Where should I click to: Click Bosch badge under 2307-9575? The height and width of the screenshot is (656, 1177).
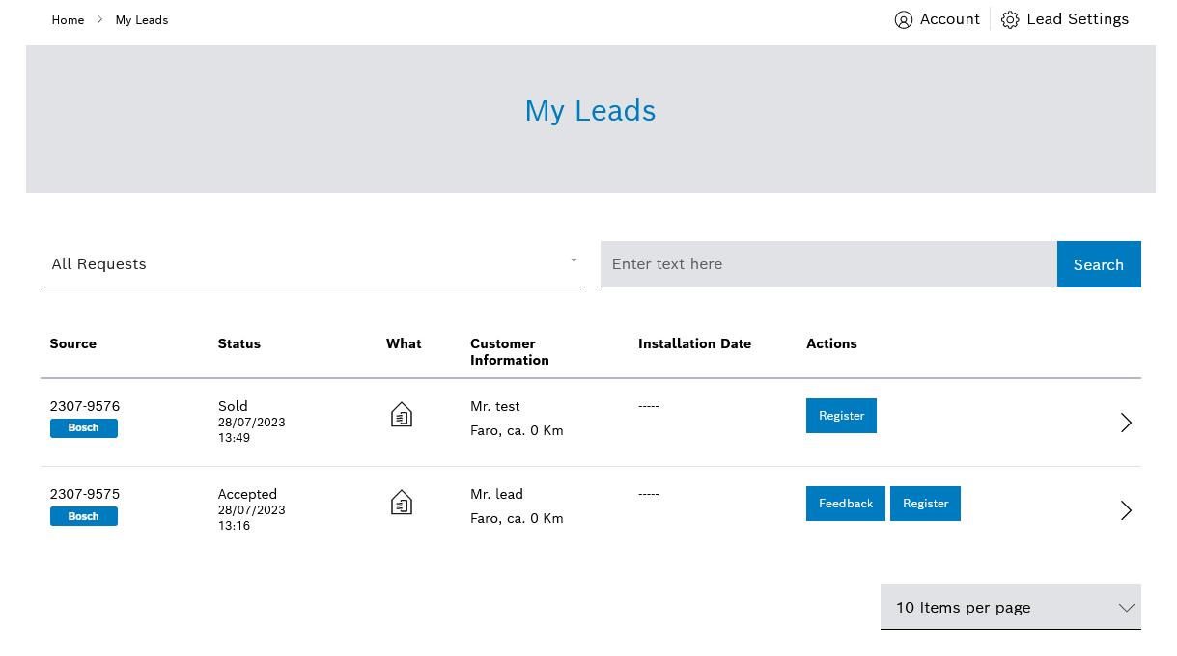(x=84, y=516)
